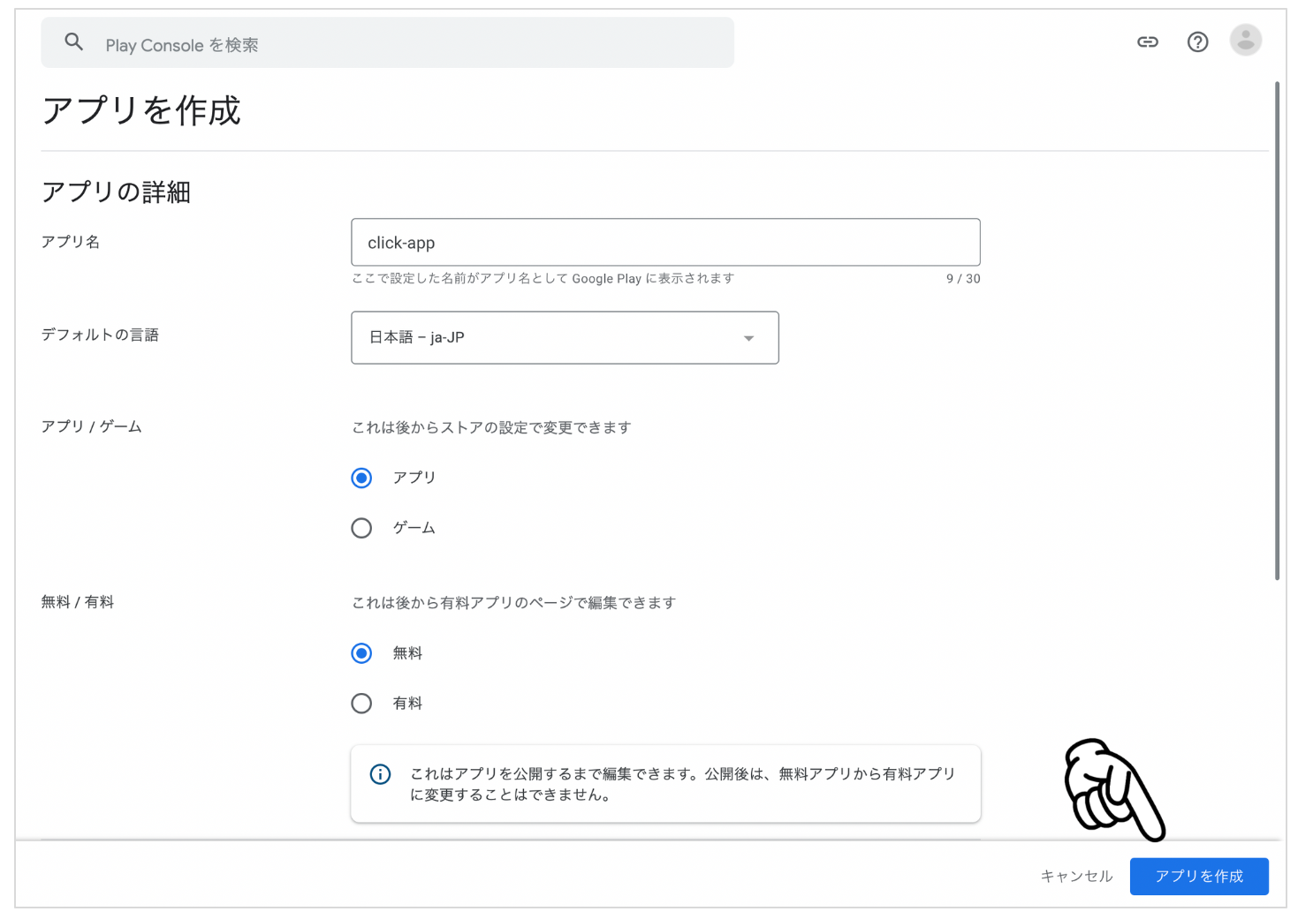This screenshot has width=1298, height=919.
Task: Click the Google Play name helper text
Action: (543, 279)
